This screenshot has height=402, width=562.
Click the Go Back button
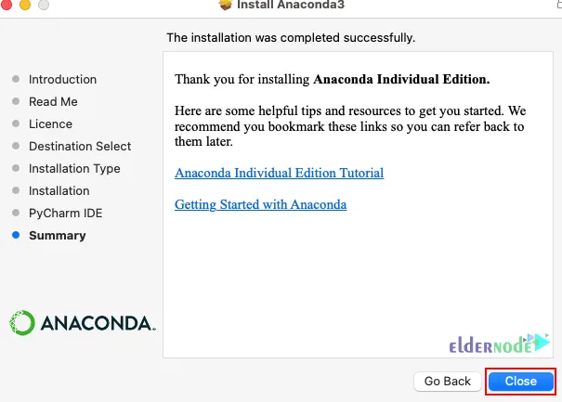448,382
